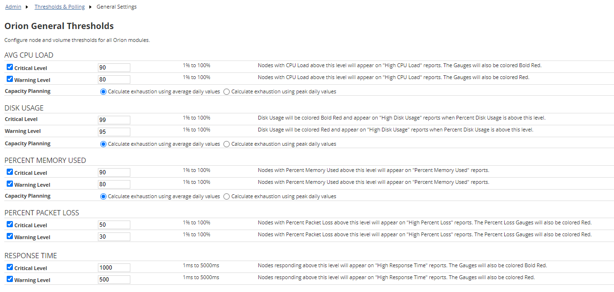Image resolution: width=614 pixels, height=292 pixels.
Task: Toggle Percent Memory Used Critical Level checkbox
Action: coord(10,172)
